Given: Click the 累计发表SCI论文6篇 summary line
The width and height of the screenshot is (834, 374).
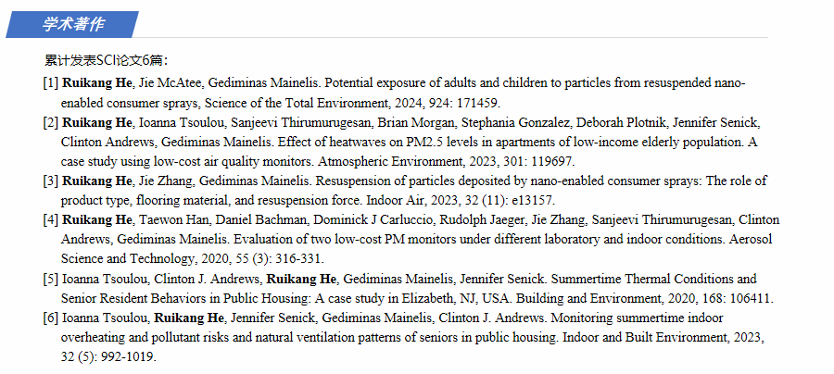Looking at the screenshot, I should (x=105, y=61).
